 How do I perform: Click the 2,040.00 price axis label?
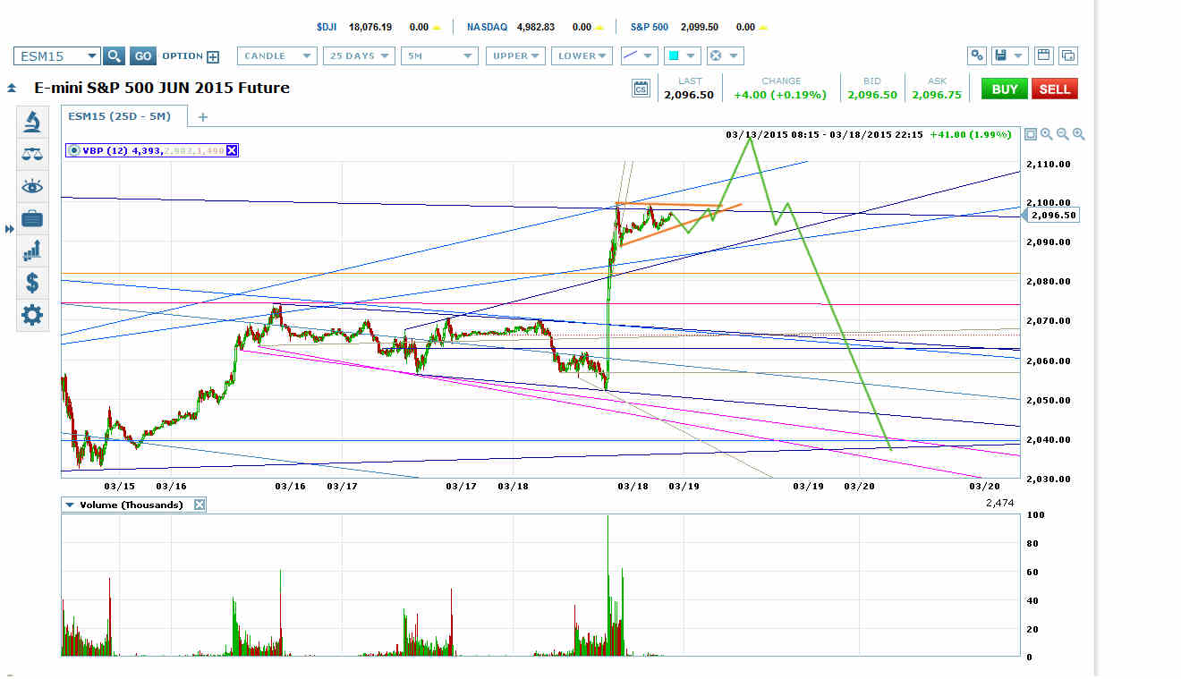(x=1050, y=439)
